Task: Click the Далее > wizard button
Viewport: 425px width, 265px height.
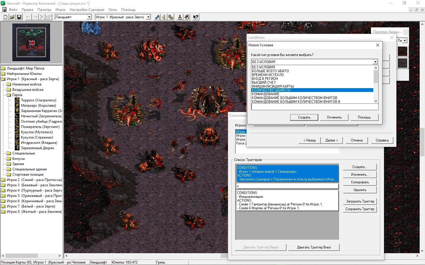Action: point(331,140)
